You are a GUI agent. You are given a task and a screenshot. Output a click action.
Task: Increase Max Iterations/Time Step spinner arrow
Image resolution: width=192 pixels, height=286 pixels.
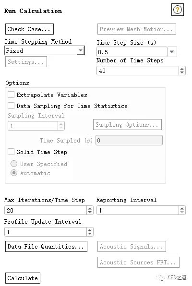(90, 208)
